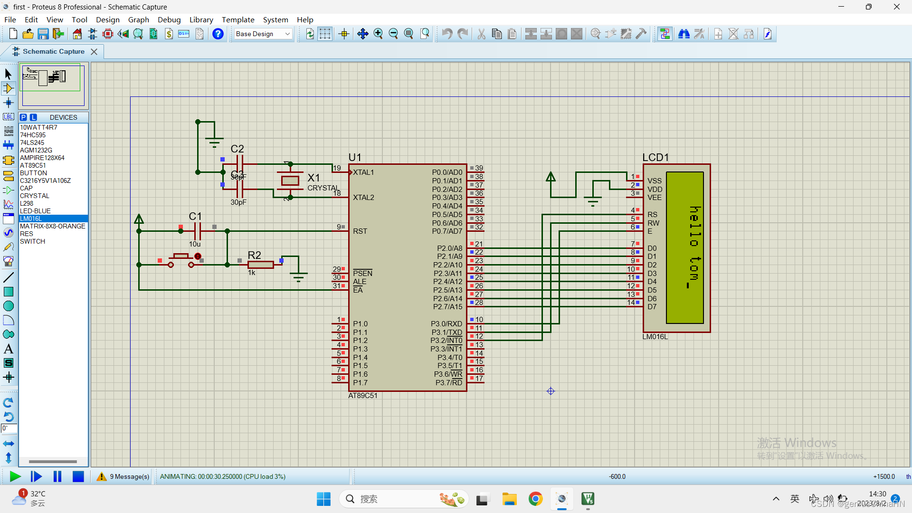
Task: Click the Wire label mode icon
Action: (x=8, y=117)
